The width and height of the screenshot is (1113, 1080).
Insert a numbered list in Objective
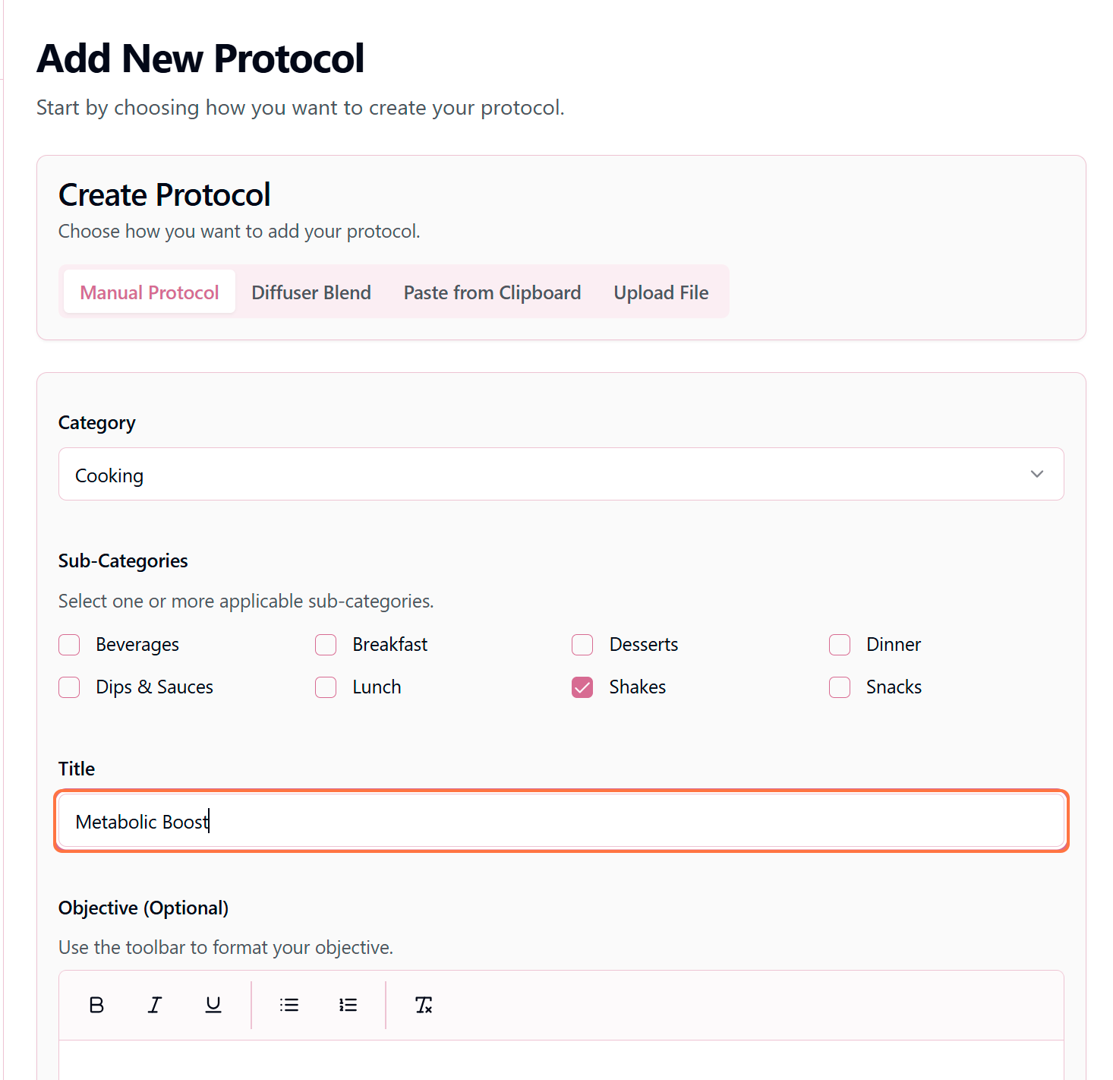click(348, 1005)
